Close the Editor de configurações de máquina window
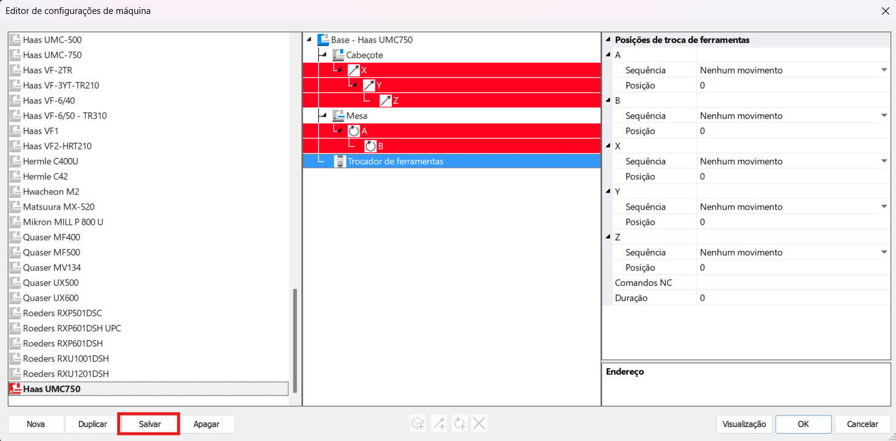Image resolution: width=896 pixels, height=441 pixels. pyautogui.click(x=884, y=11)
